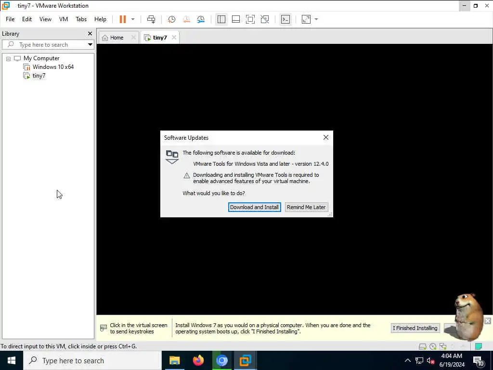
Task: Open File Explorer from the taskbar
Action: click(x=174, y=360)
